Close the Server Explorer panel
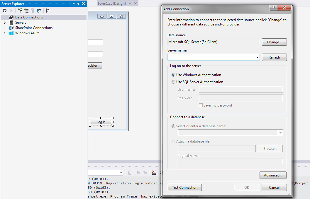310x199 pixels. (x=84, y=4)
